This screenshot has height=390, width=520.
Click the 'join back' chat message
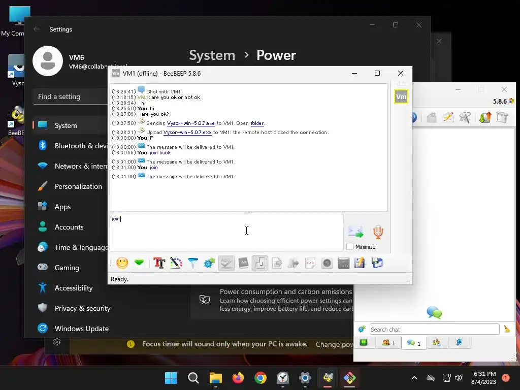pyautogui.click(x=160, y=152)
